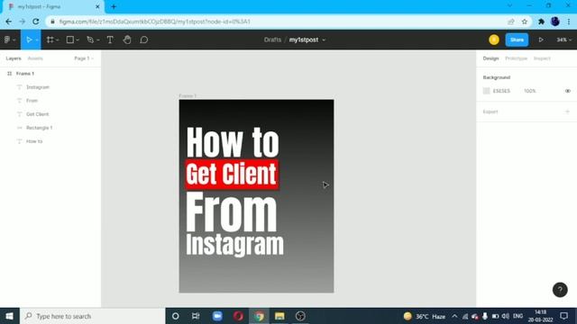Screen dimensions: 577x324
Task: Open Zoom app from taskbar
Action: [217, 316]
